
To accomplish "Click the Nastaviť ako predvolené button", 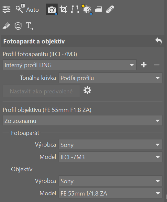I will click(x=41, y=91).
